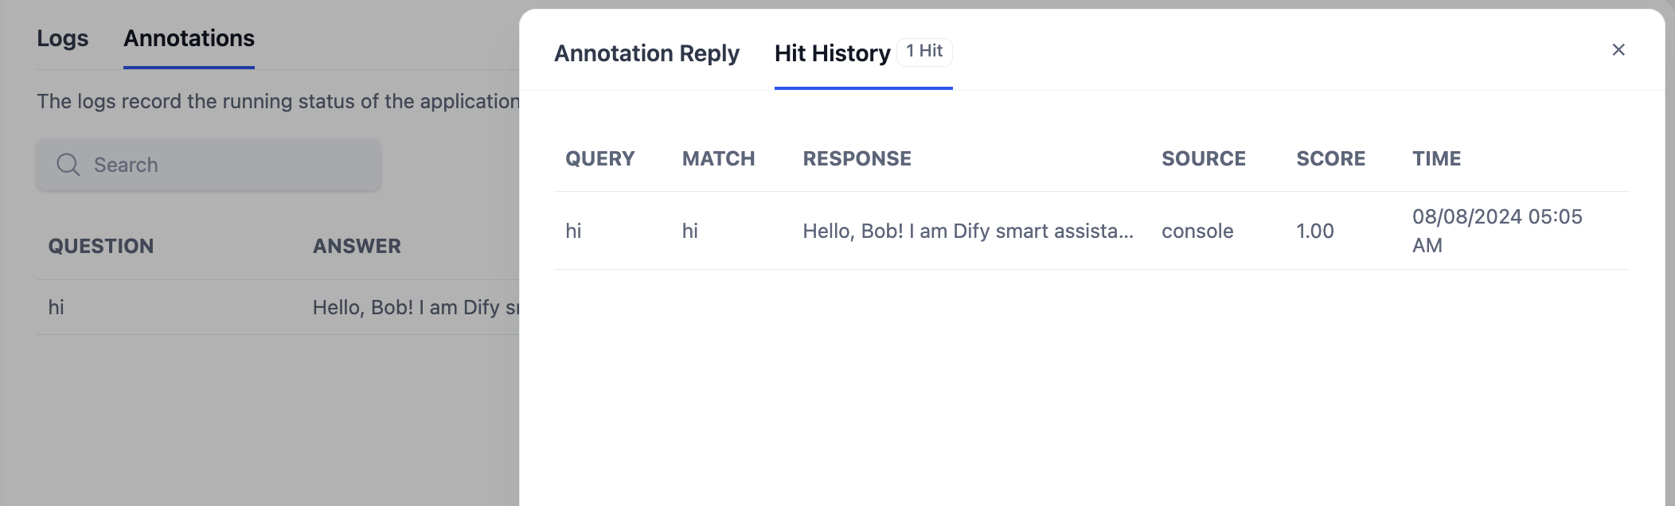Click the QUERY column header

pyautogui.click(x=599, y=158)
